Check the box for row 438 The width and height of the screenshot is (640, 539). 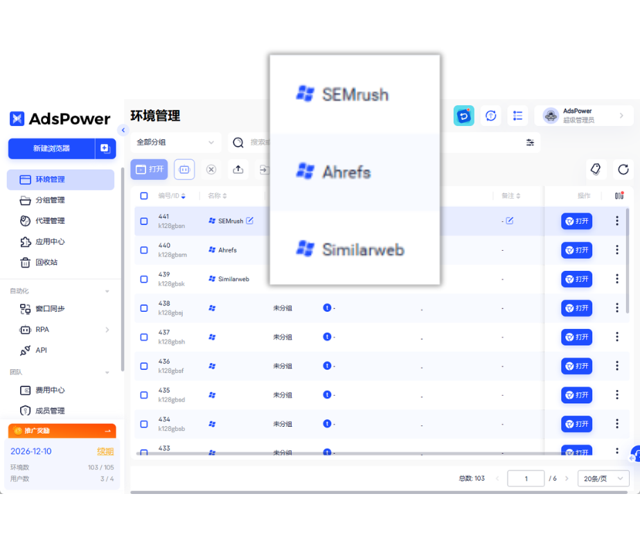144,308
